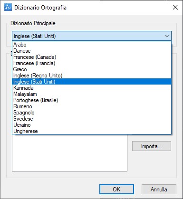Click the Importa... button

coord(152,146)
